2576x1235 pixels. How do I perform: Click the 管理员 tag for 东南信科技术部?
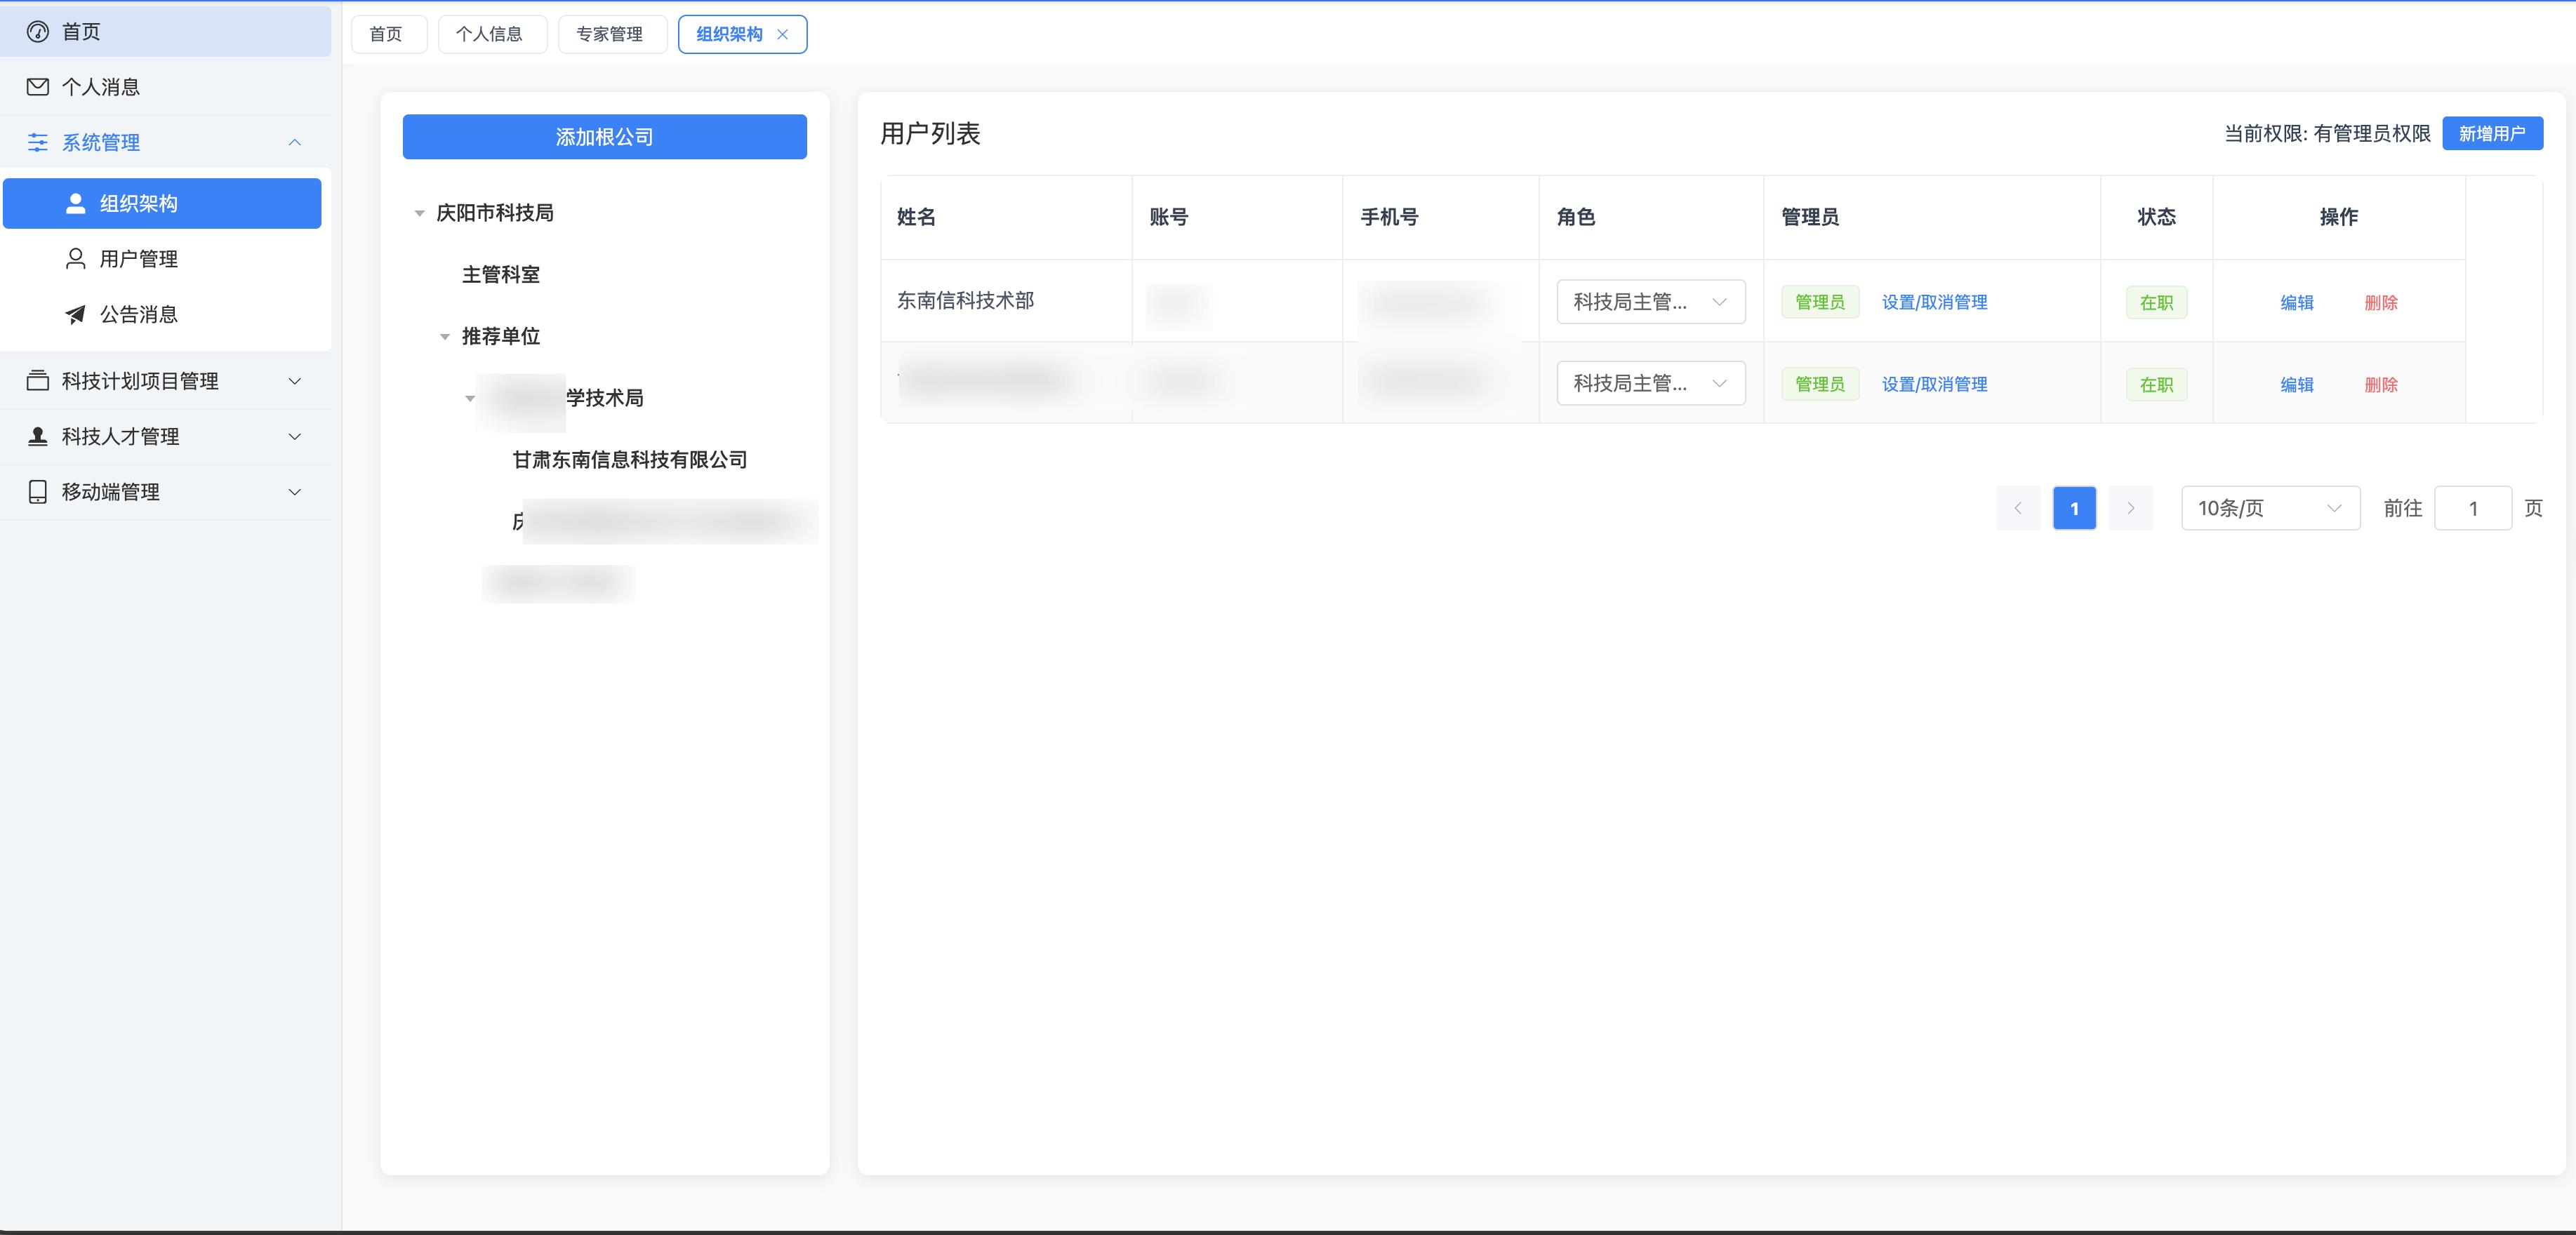(1820, 303)
